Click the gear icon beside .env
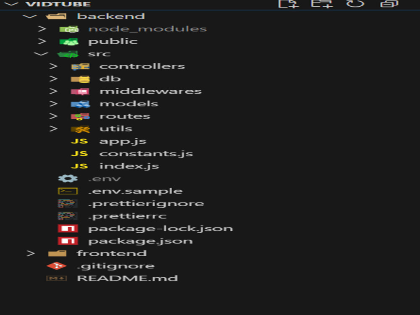 click(x=68, y=178)
